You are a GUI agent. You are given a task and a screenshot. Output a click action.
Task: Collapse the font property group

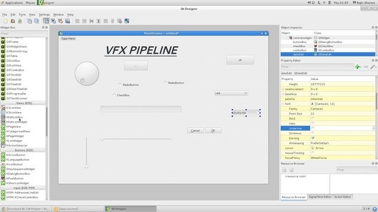[283, 104]
